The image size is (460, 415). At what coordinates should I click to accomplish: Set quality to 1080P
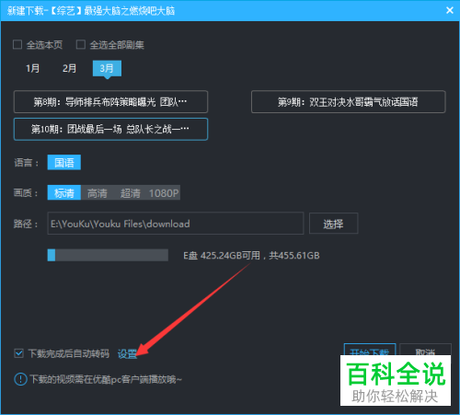click(x=164, y=193)
